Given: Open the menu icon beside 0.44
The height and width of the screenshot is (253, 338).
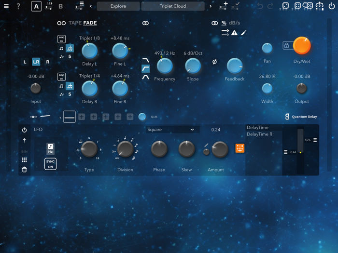Looking at the screenshot, I should (x=286, y=152).
